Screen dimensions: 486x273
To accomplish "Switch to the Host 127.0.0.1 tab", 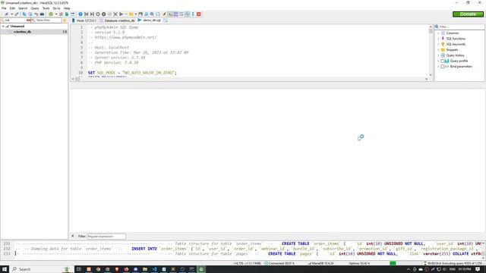I will [84, 20].
